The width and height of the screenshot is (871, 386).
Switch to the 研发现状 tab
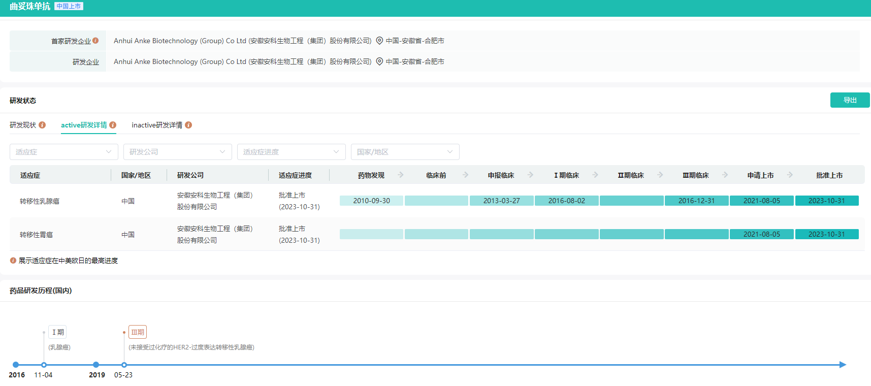(x=23, y=125)
